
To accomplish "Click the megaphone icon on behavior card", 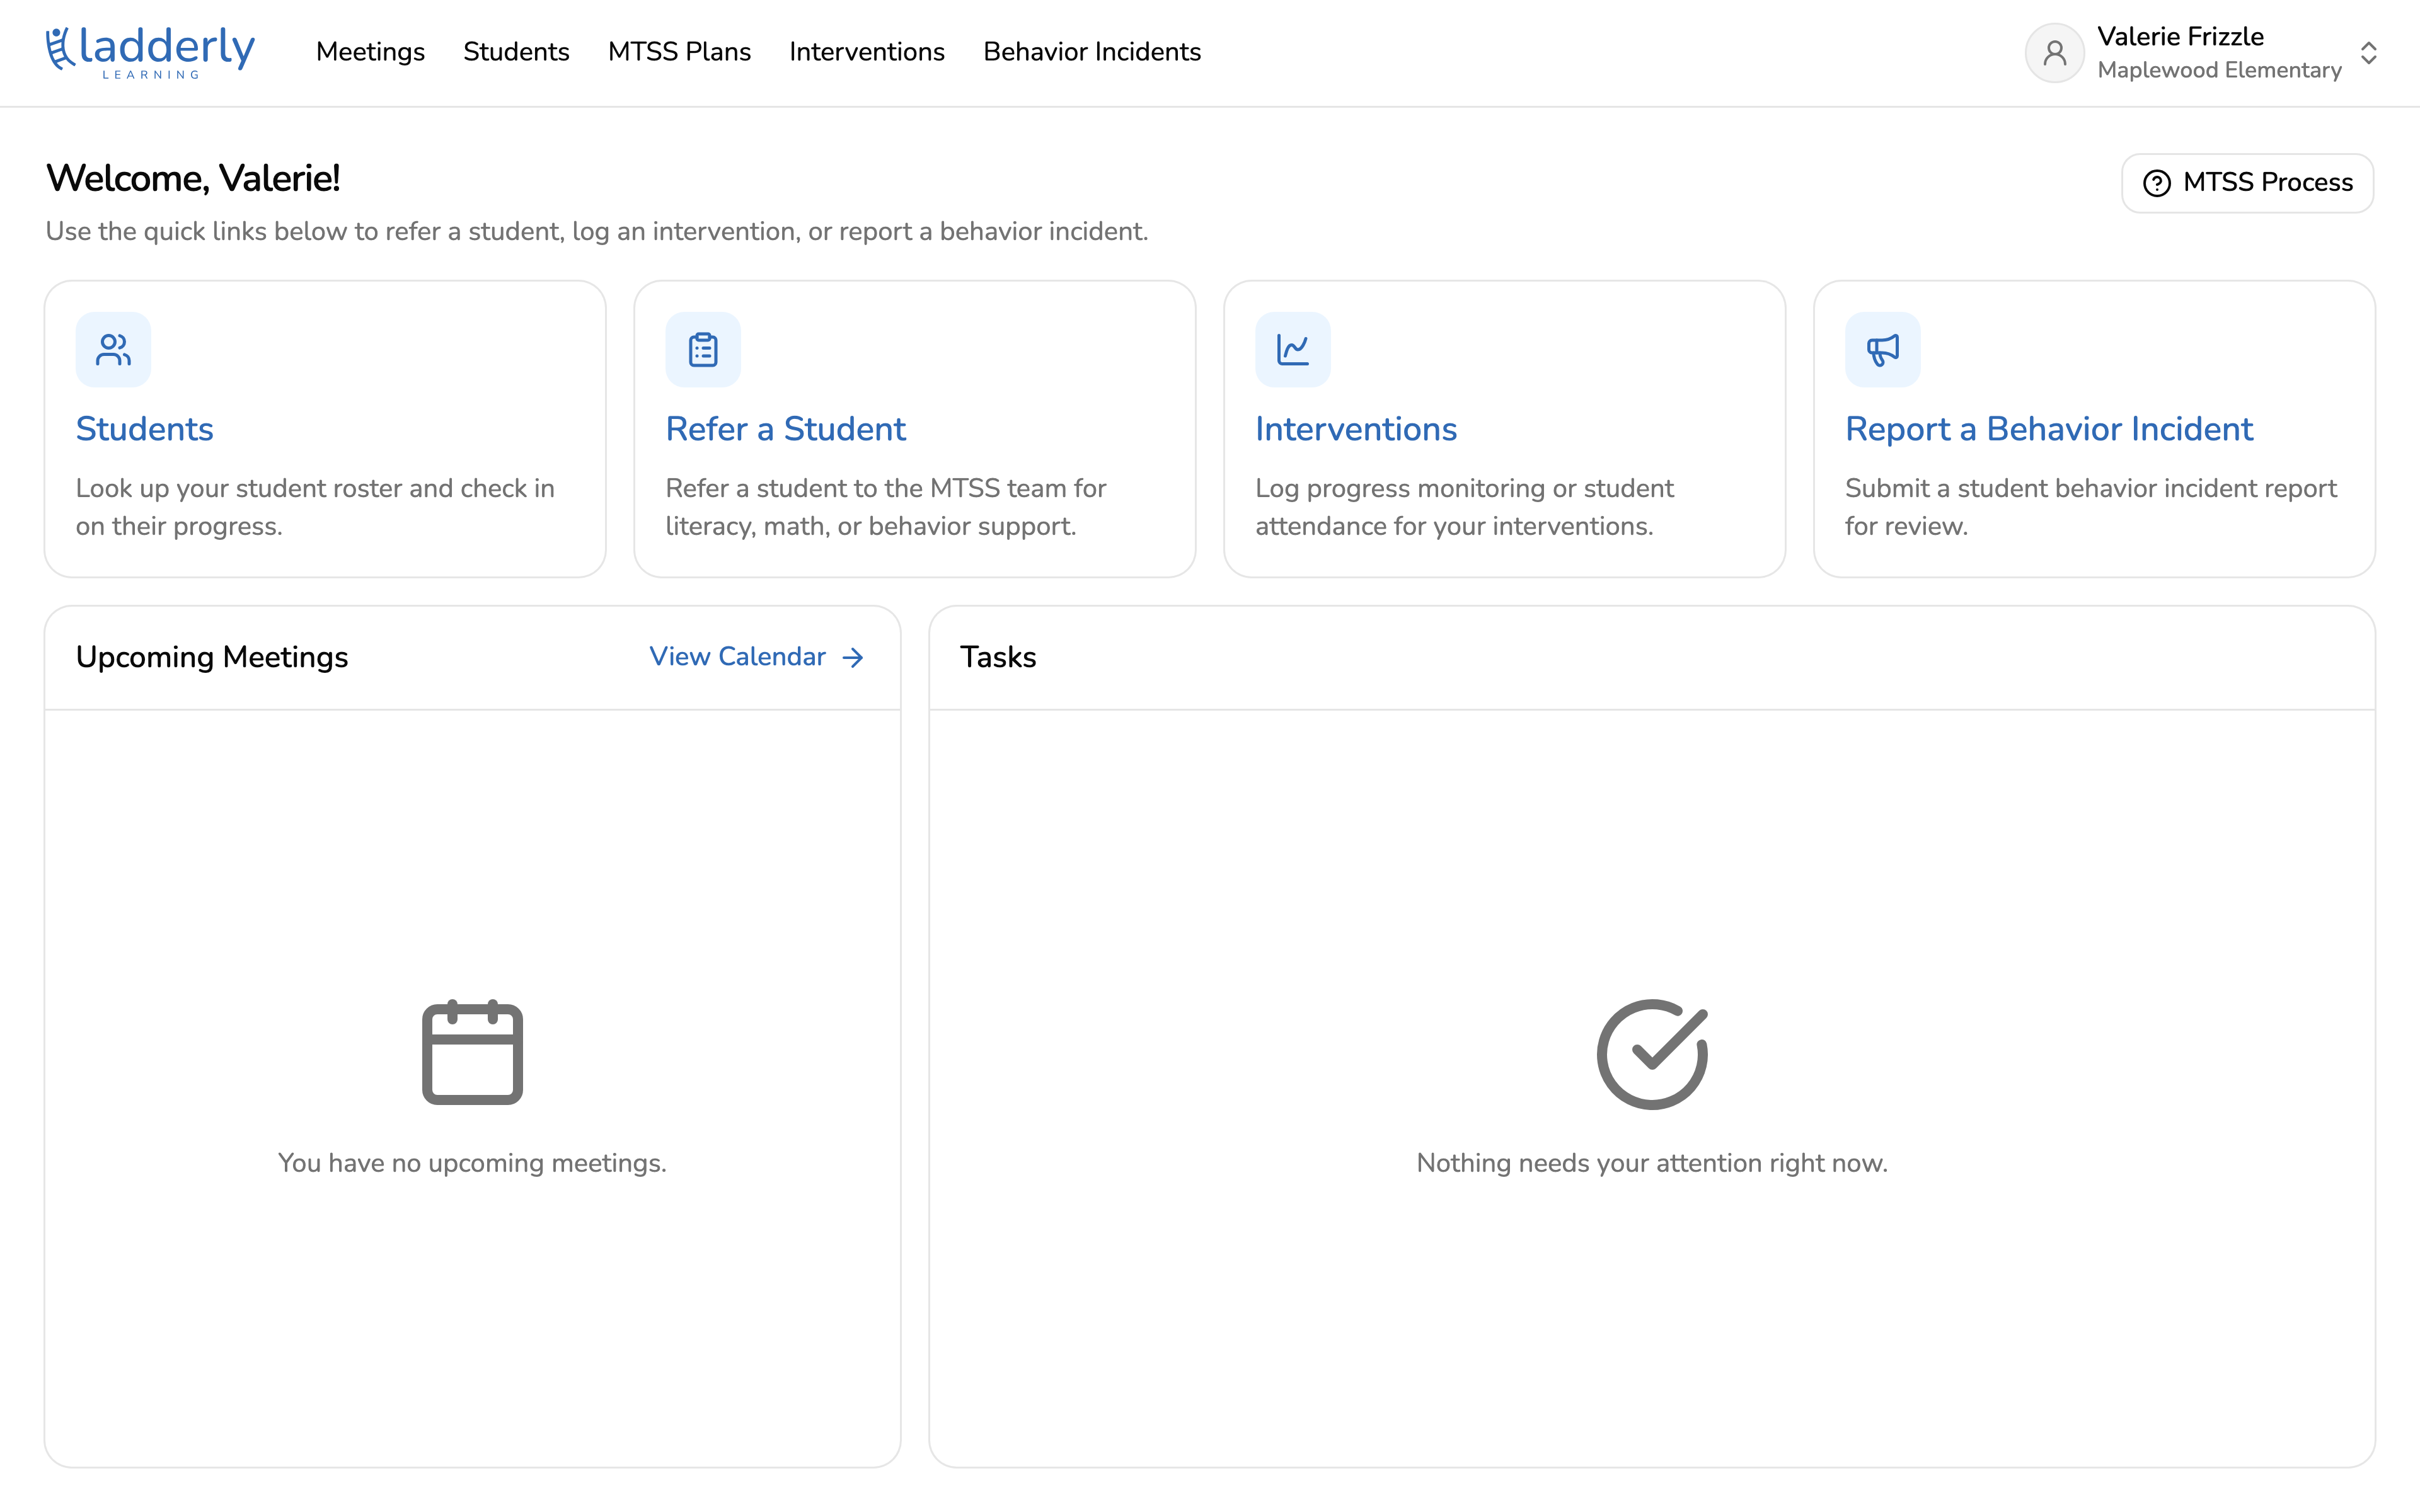I will click(1883, 350).
